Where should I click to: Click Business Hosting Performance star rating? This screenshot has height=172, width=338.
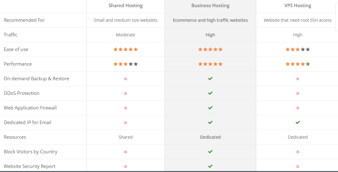coord(210,64)
